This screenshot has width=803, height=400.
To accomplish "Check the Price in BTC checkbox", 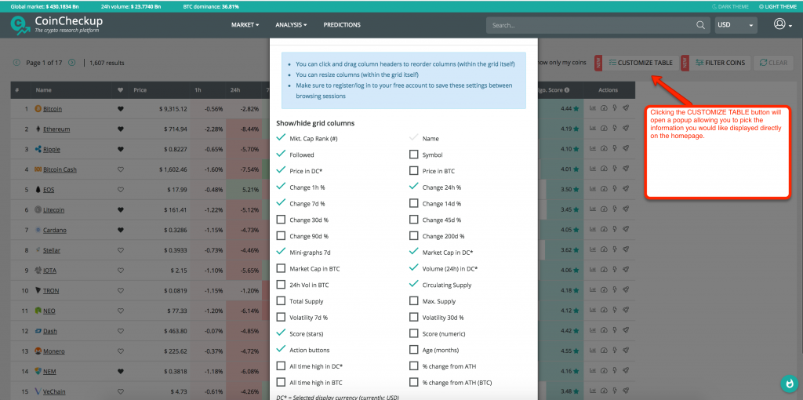I will click(413, 171).
